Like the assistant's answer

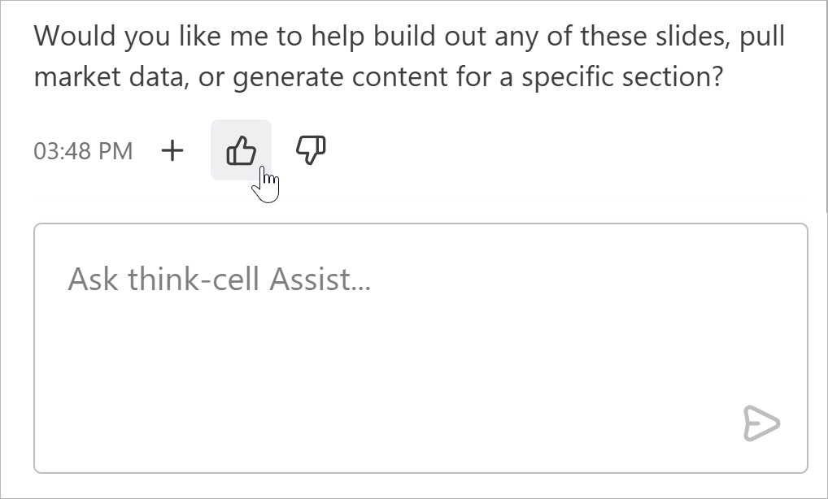coord(242,150)
